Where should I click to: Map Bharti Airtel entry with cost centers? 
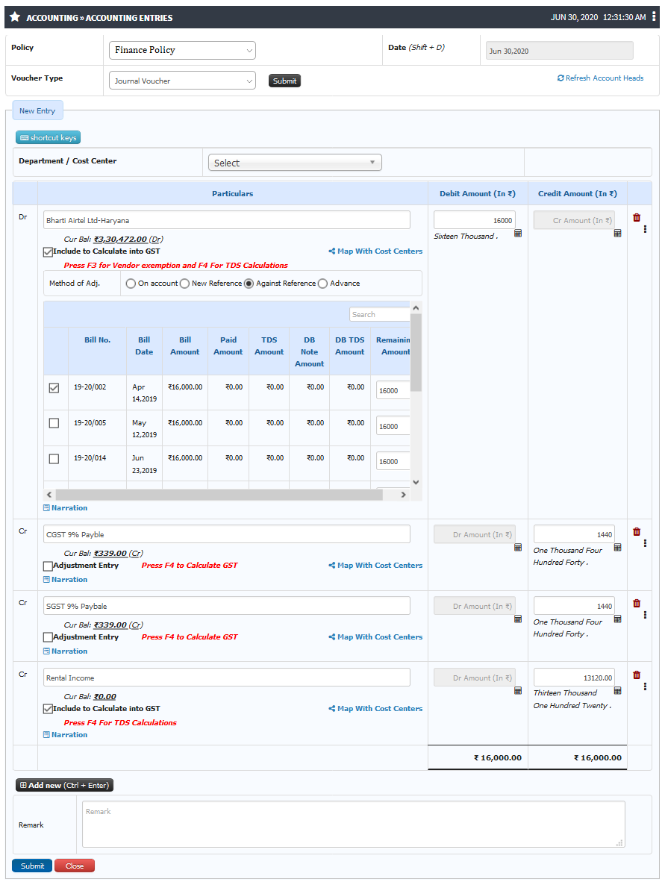pyautogui.click(x=375, y=251)
